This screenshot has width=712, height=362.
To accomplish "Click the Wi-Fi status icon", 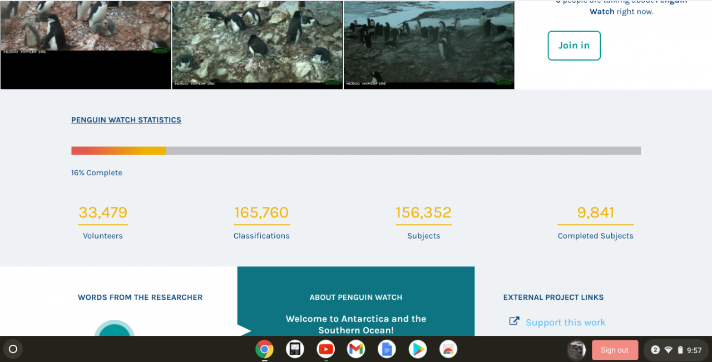I will click(x=668, y=350).
